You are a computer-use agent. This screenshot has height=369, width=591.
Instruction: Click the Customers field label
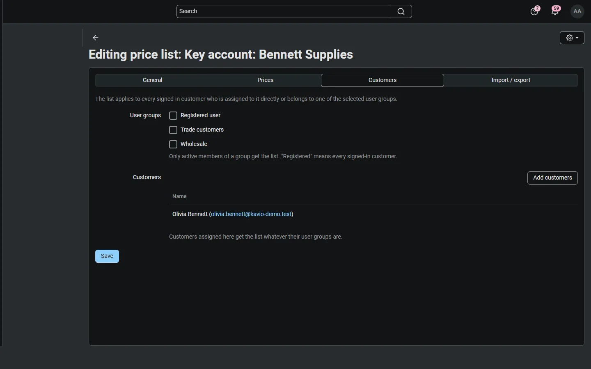click(147, 178)
